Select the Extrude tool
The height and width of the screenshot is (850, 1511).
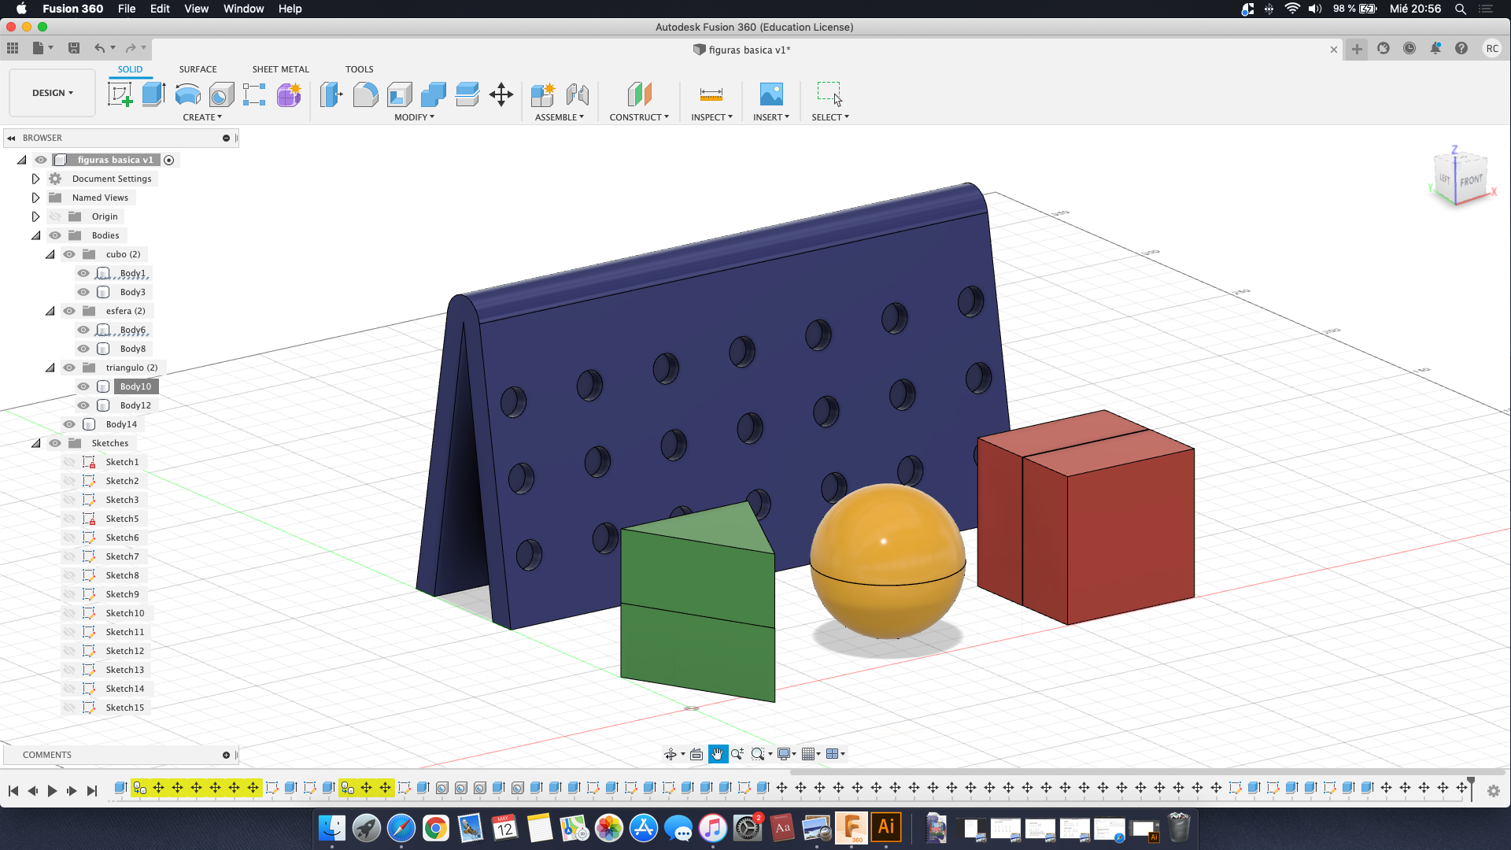click(x=153, y=94)
